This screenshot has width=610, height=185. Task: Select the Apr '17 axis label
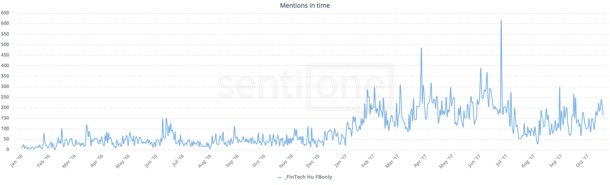tap(420, 161)
